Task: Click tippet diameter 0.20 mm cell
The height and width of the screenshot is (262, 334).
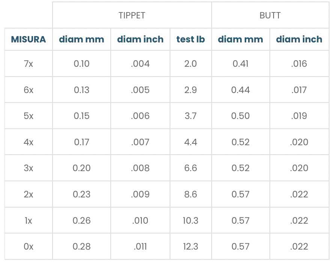Action: [81, 168]
